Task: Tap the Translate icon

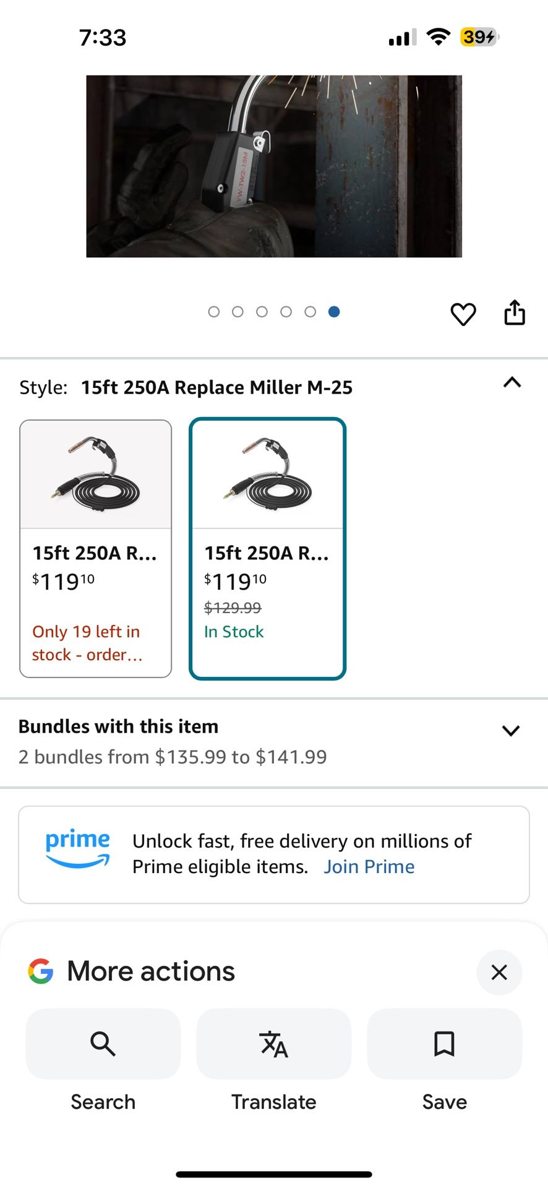Action: pos(273,1044)
